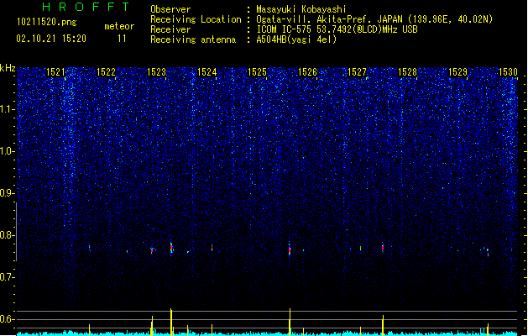Click the meteor echo after 1529

488,253
